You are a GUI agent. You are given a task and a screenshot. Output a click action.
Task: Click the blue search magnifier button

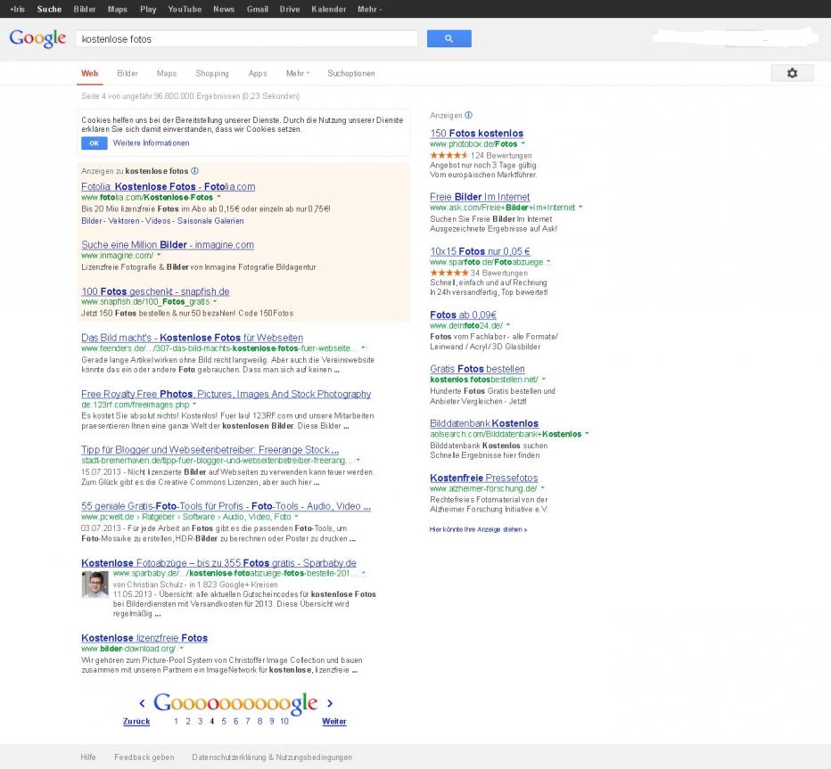pos(448,38)
